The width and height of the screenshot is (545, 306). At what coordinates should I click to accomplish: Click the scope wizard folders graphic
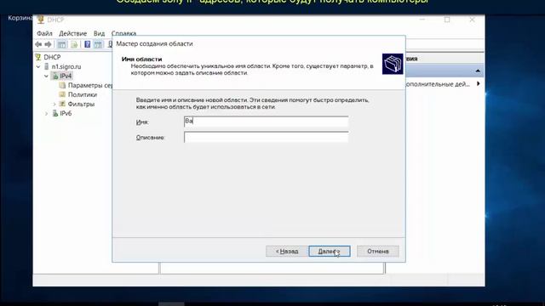[393, 64]
